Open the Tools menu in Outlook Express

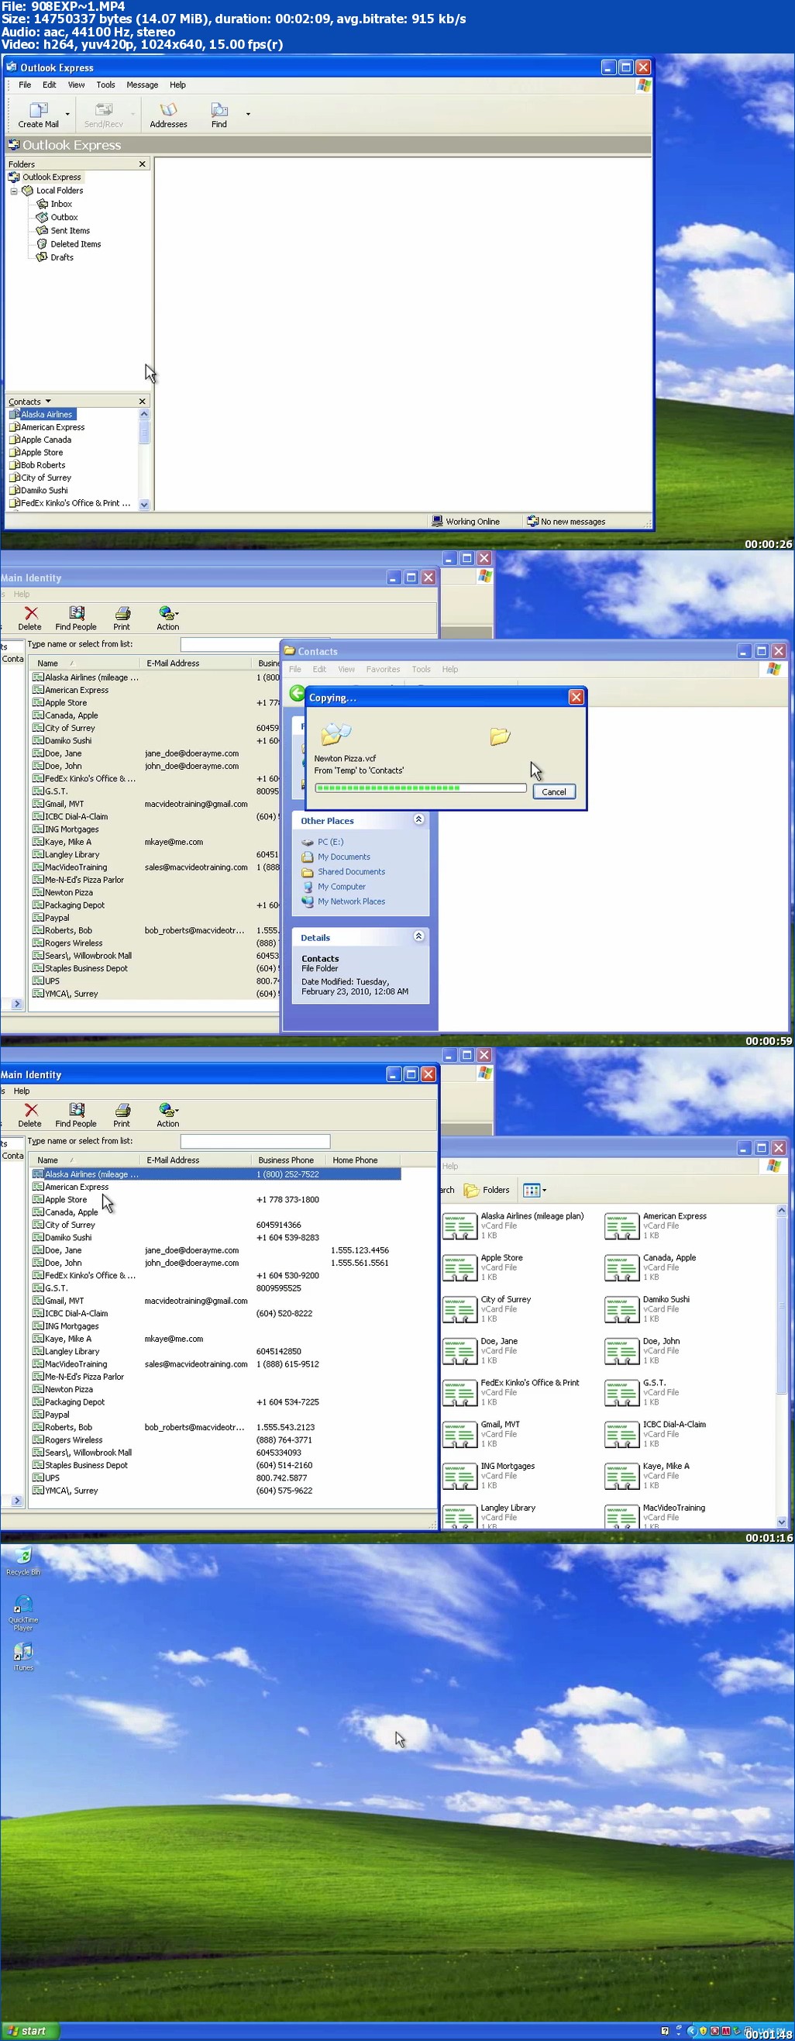click(x=105, y=84)
